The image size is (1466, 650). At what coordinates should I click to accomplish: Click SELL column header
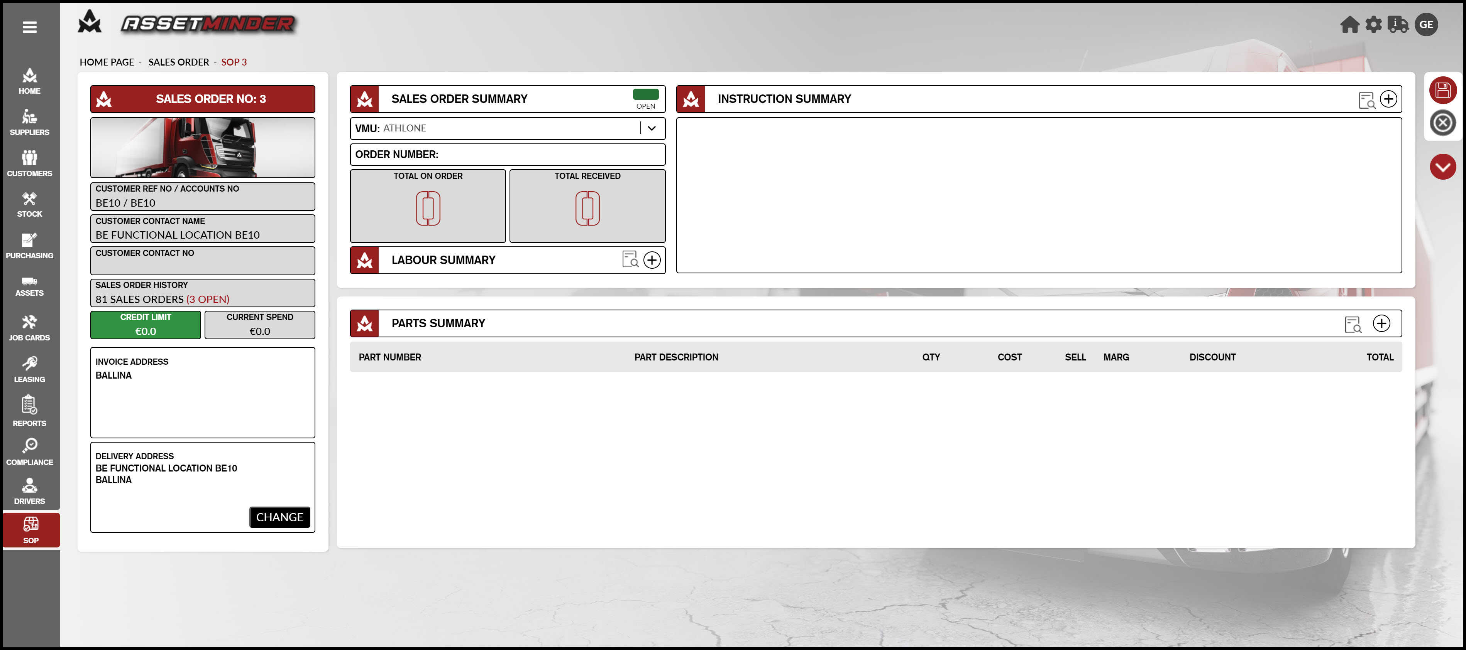(1076, 357)
